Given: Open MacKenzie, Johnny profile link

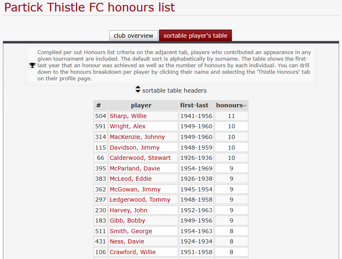Looking at the screenshot, I should click(137, 137).
